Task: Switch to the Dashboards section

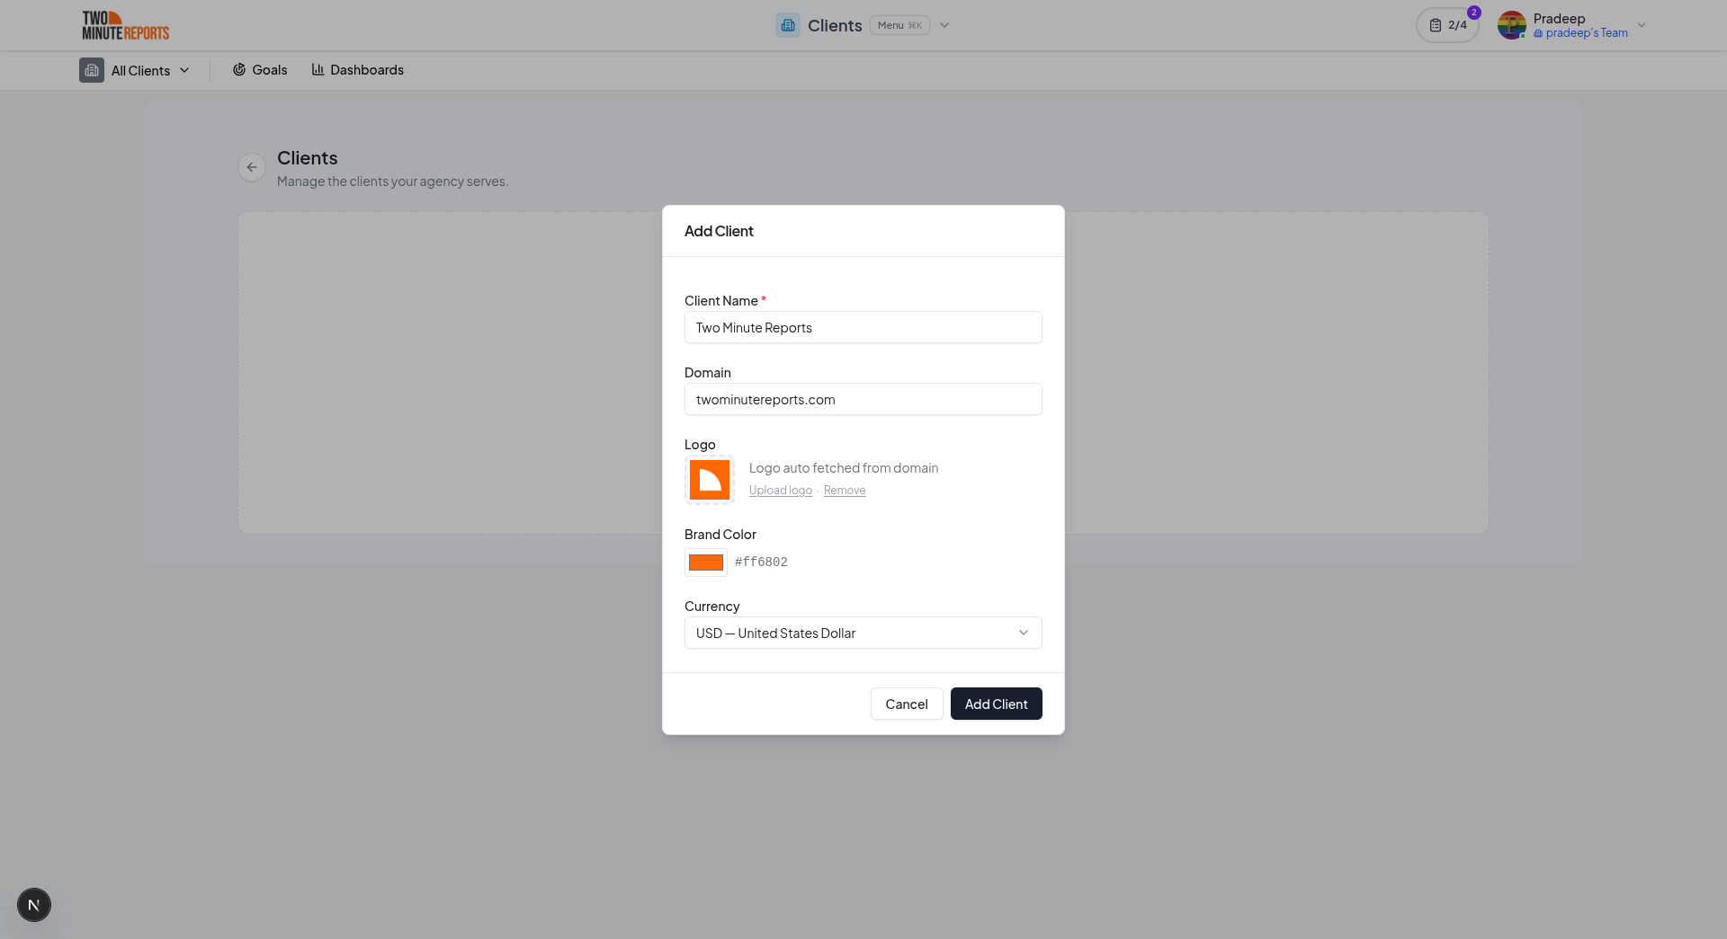Action: [366, 69]
